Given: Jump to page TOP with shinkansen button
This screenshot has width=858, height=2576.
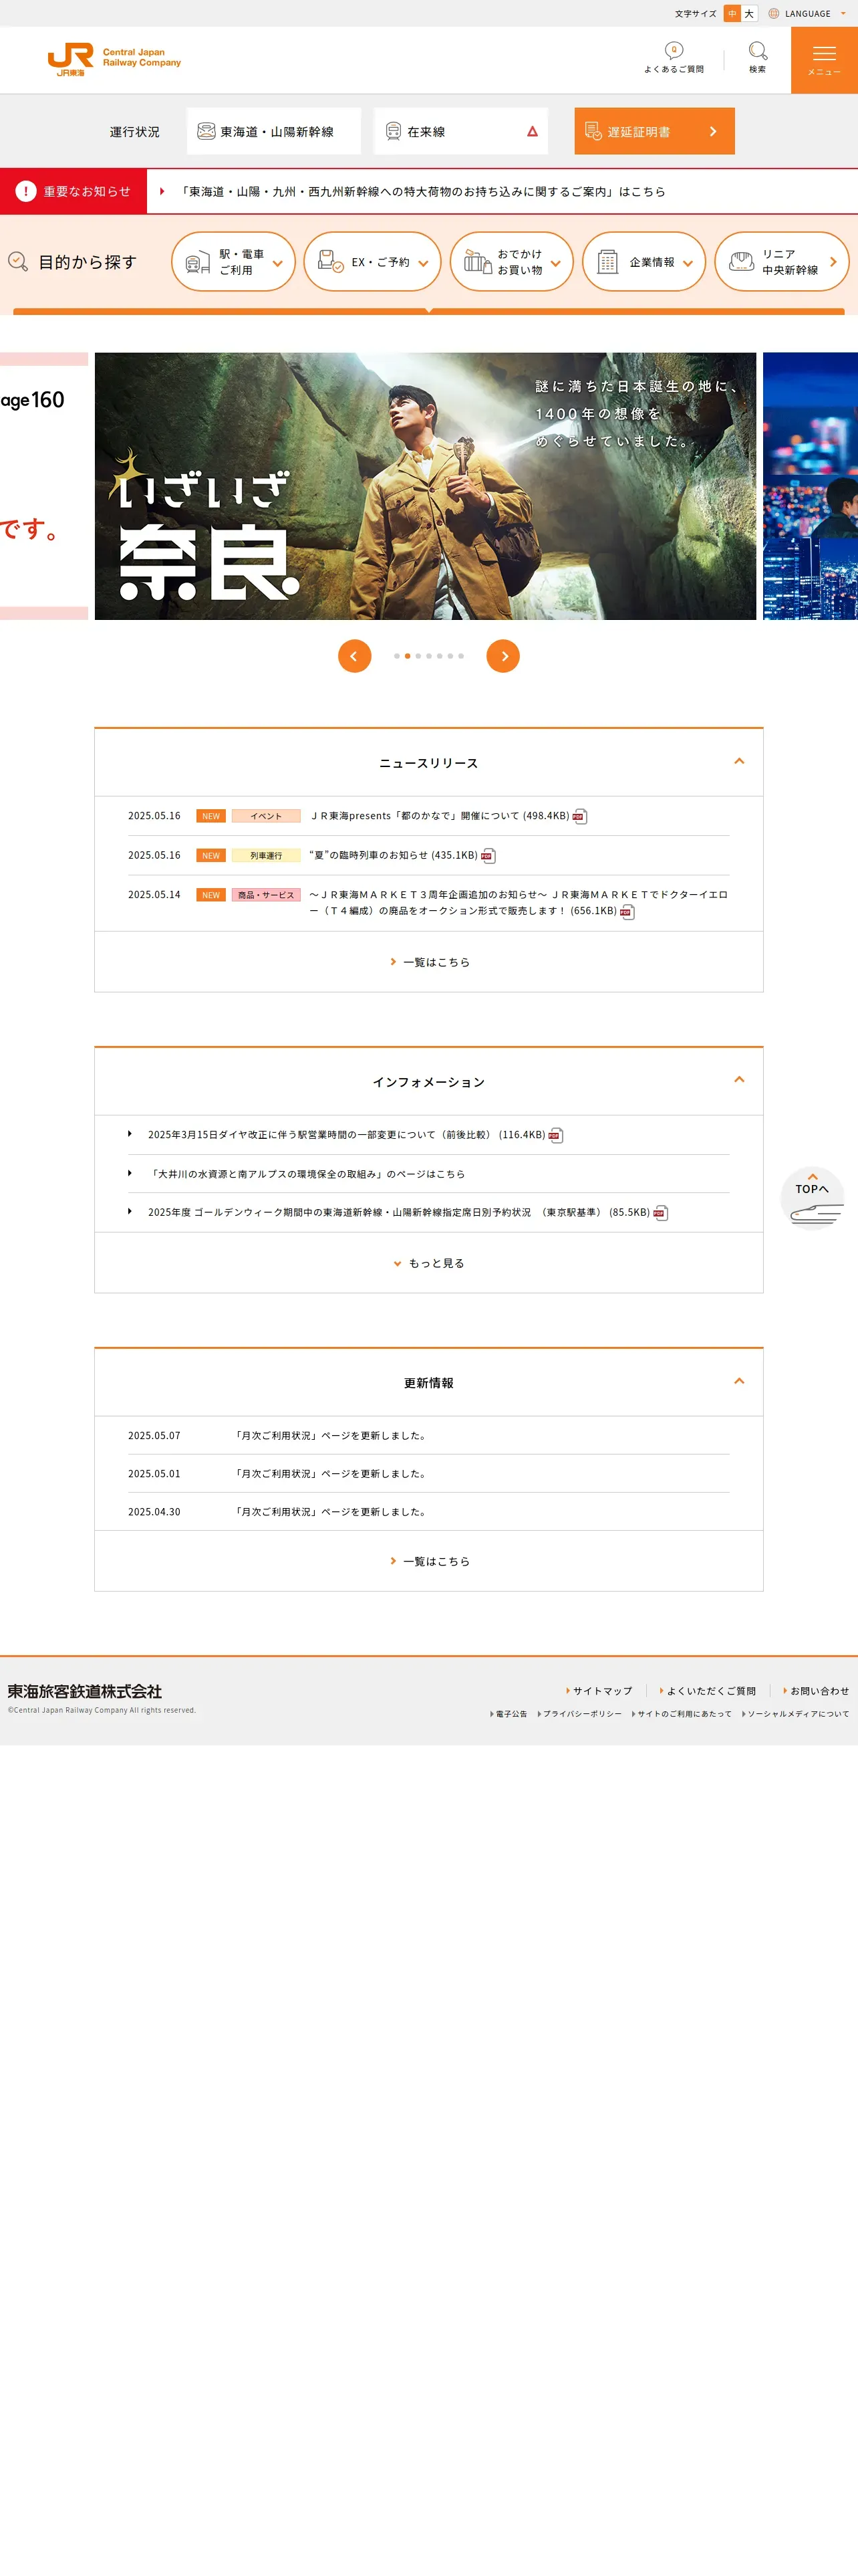Looking at the screenshot, I should 812,1198.
